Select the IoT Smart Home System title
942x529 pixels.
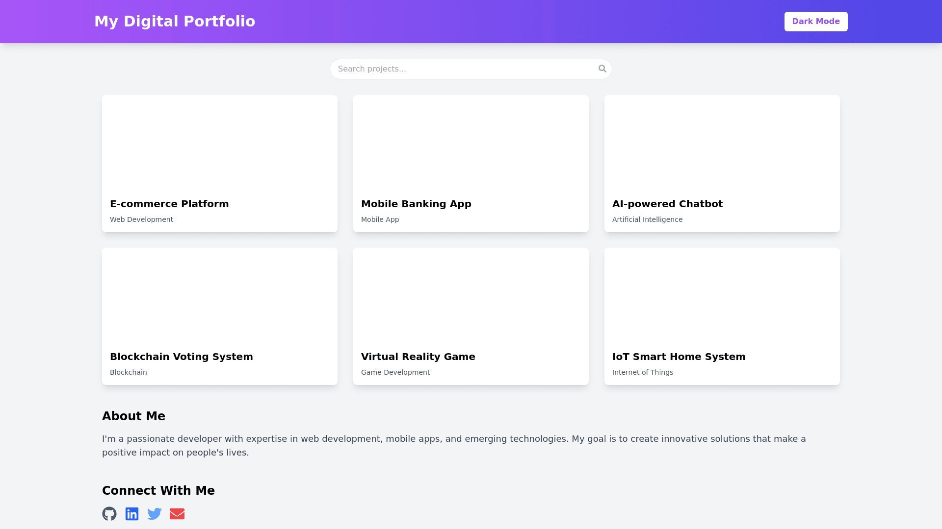point(679,357)
